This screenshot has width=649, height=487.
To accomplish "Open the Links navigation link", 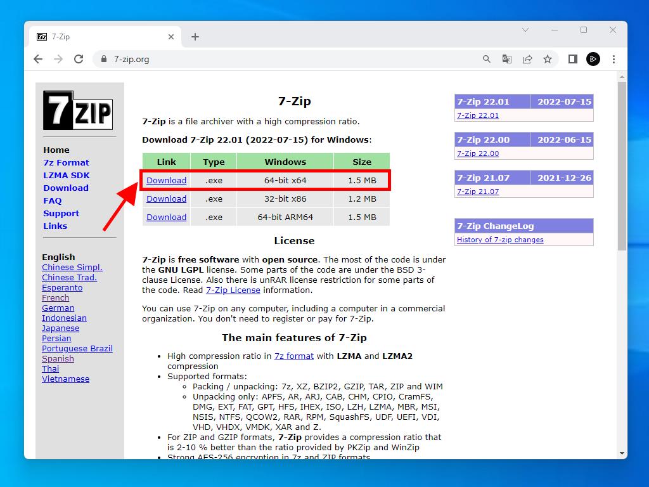I will point(55,226).
